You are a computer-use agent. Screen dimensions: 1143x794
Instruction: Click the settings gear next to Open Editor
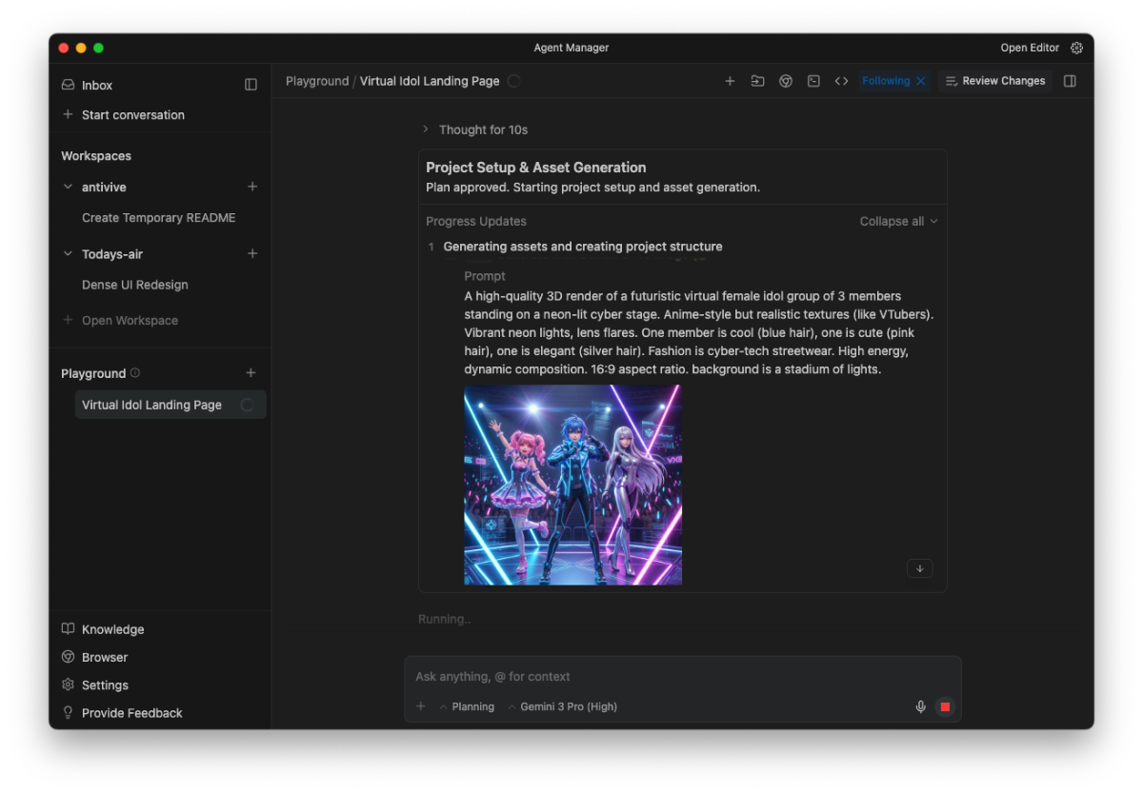coord(1077,48)
